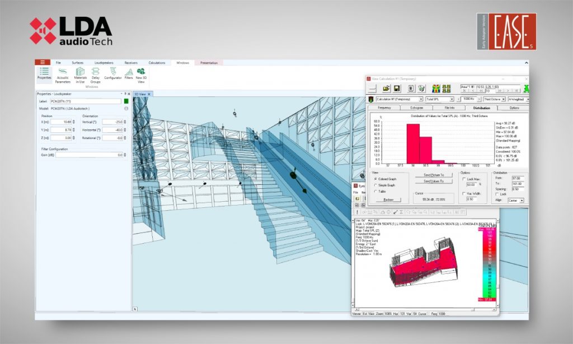
Task: Click the Send Picture To button
Action: (434, 175)
